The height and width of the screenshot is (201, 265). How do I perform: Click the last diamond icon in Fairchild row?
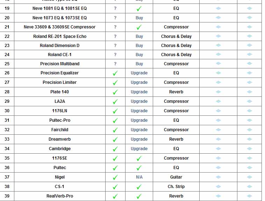tap(250, 130)
